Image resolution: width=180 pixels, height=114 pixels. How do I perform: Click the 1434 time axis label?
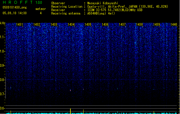click(x=71, y=25)
